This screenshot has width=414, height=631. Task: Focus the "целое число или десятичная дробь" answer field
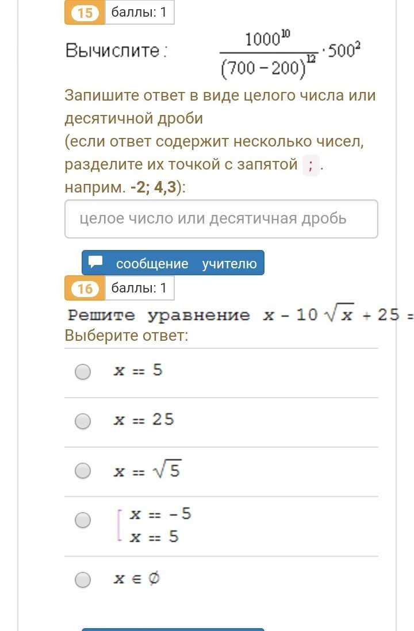click(x=221, y=219)
